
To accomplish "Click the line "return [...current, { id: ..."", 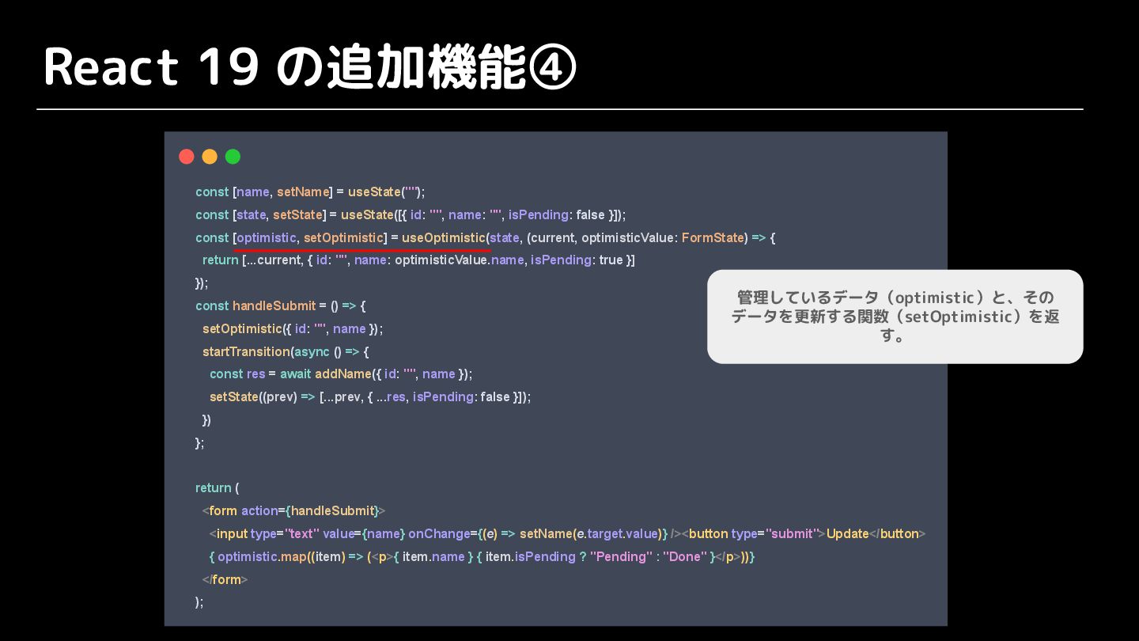I will coord(418,260).
